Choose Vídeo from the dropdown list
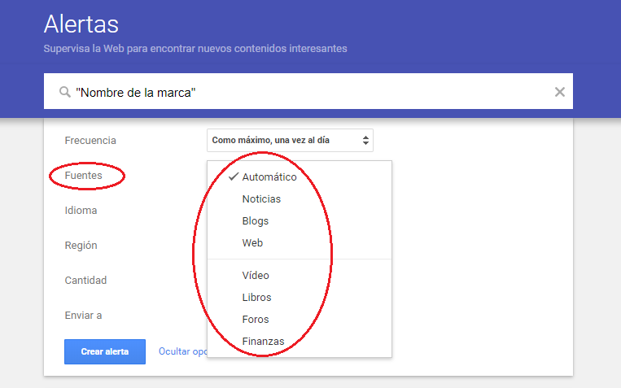This screenshot has width=621, height=388. click(256, 276)
